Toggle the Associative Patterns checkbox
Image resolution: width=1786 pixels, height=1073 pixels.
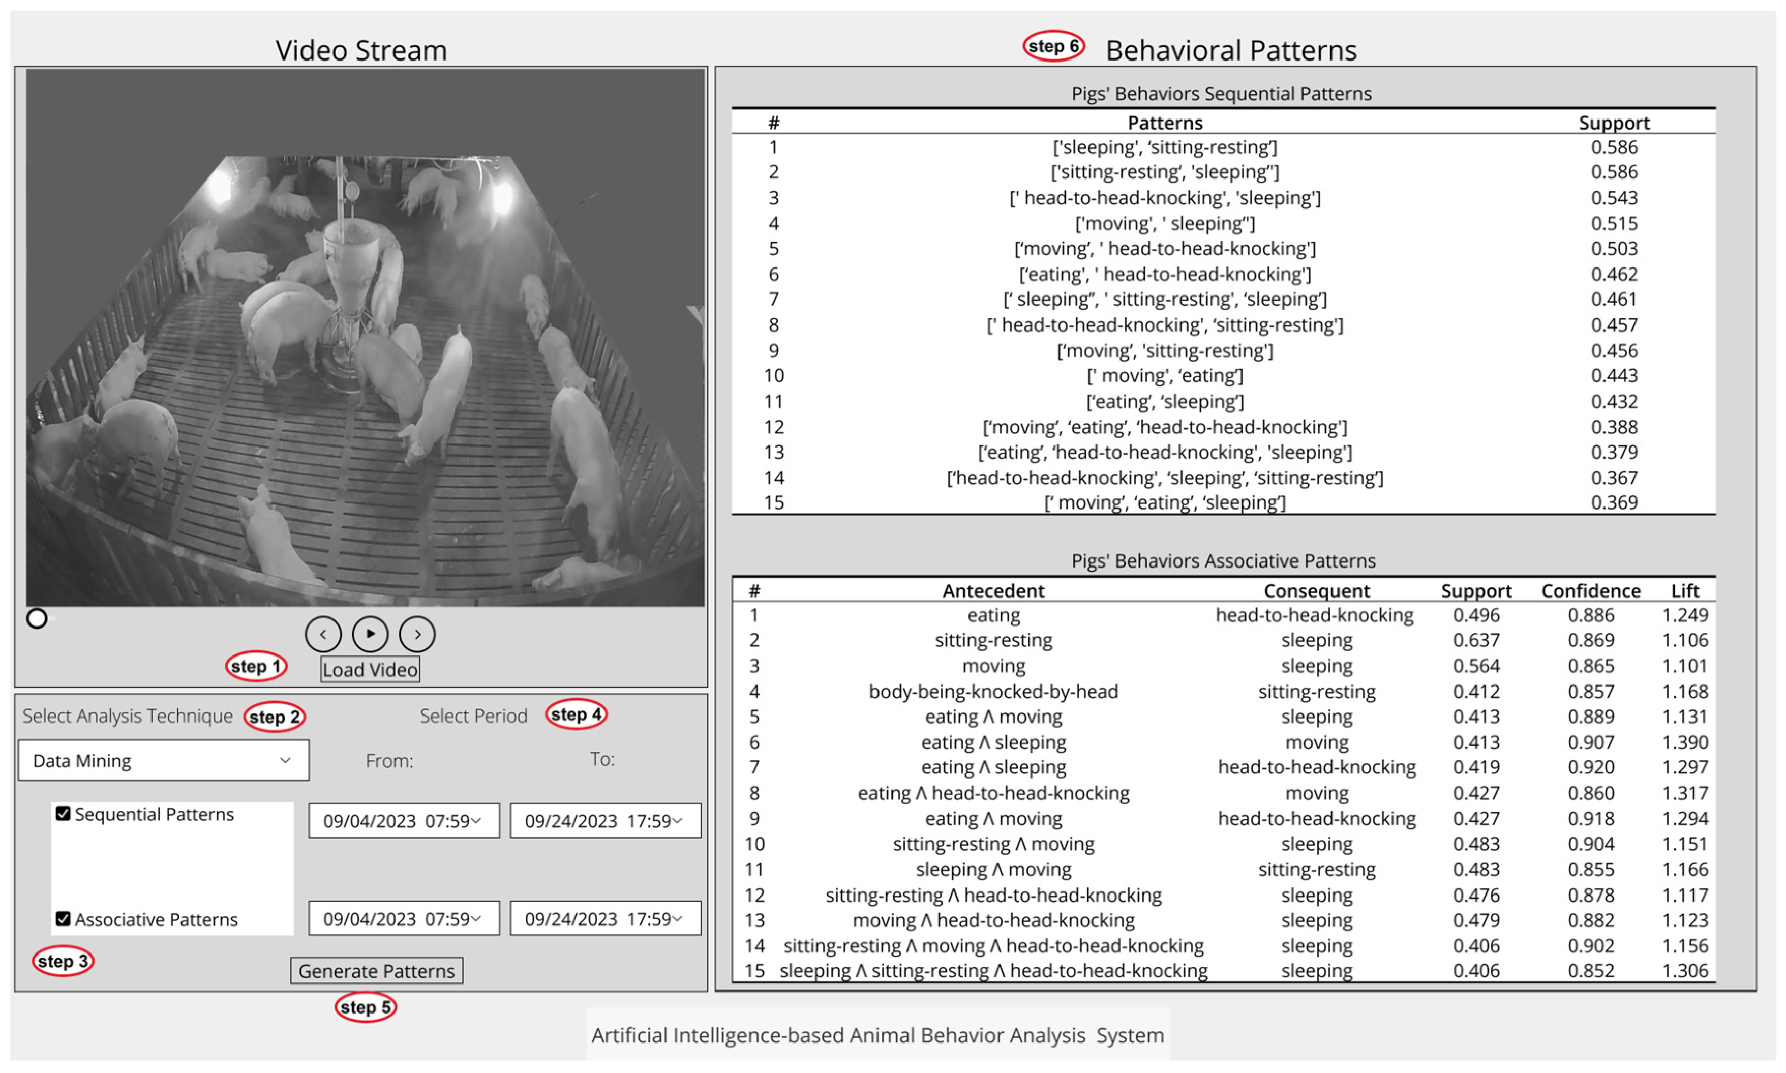tap(64, 918)
